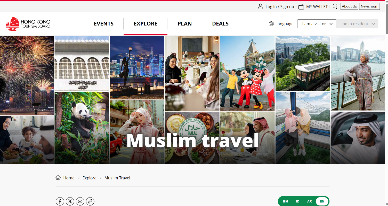
Task: Share page via email icon
Action: point(80,201)
